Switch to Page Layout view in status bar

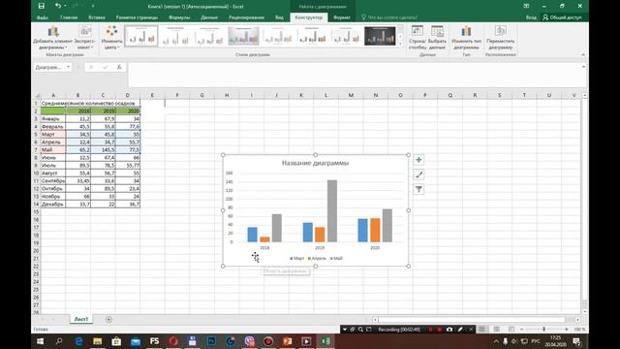point(497,330)
